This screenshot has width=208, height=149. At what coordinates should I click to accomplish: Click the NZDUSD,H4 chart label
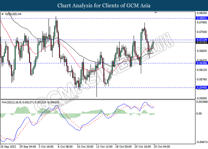tap(13, 14)
